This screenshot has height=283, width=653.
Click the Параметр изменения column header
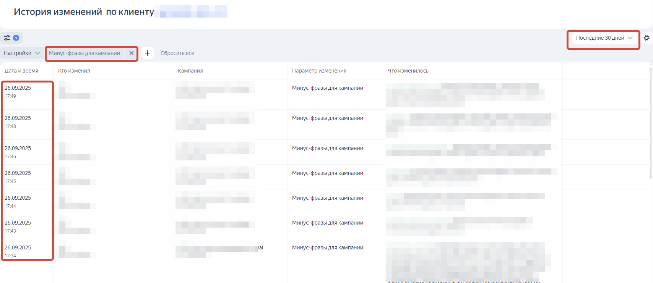point(319,71)
